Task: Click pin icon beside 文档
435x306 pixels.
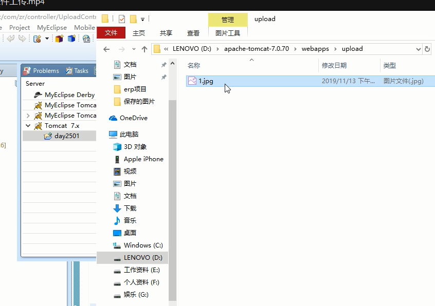Action: pyautogui.click(x=164, y=65)
